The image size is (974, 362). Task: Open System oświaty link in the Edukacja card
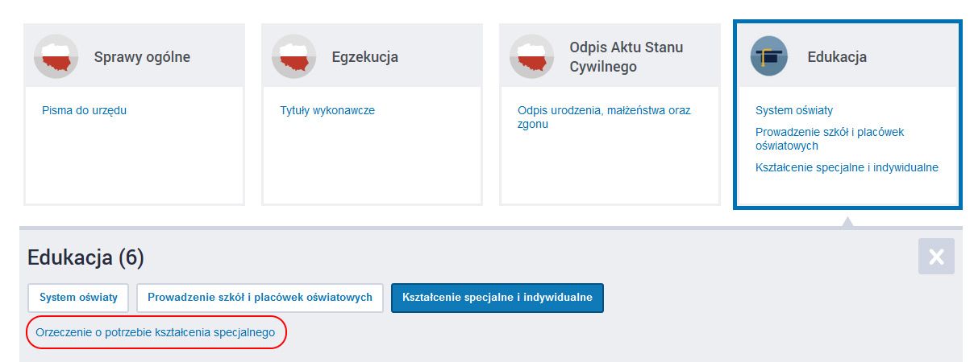[x=794, y=110]
